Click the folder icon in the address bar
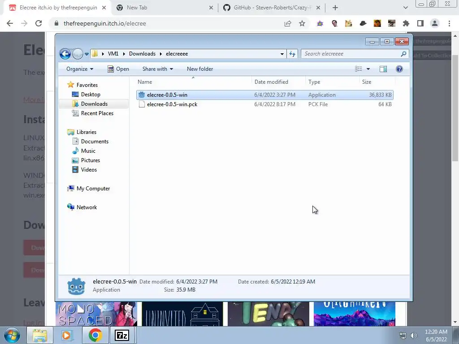The height and width of the screenshot is (344, 459). coord(95,54)
